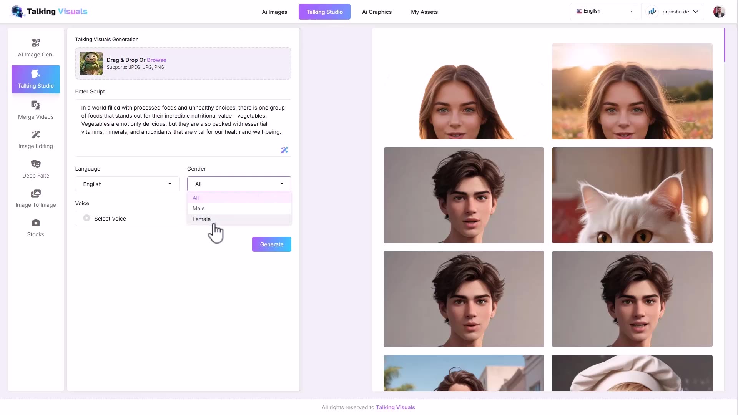This screenshot has height=415, width=738.
Task: Switch to the Ai Graphics tab
Action: click(x=377, y=12)
